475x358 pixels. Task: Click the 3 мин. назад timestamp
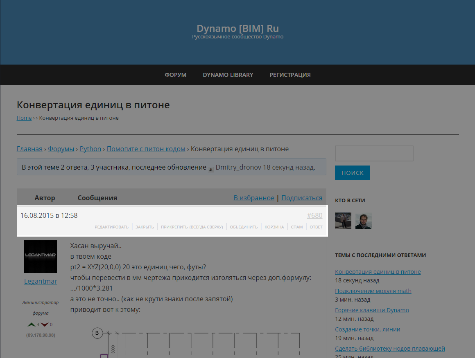pos(353,300)
